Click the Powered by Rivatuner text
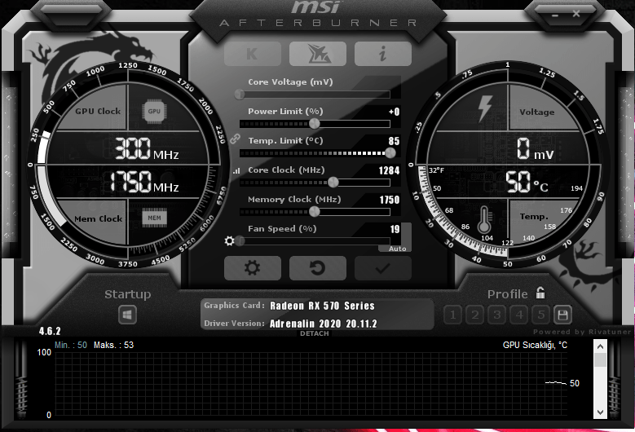This screenshot has height=432, width=635. (582, 332)
